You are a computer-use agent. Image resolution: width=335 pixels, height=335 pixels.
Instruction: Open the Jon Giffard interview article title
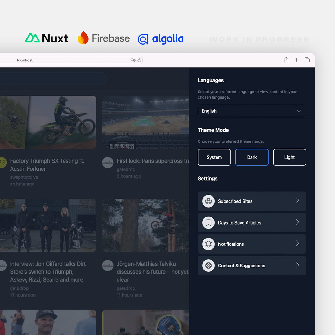[48, 272]
